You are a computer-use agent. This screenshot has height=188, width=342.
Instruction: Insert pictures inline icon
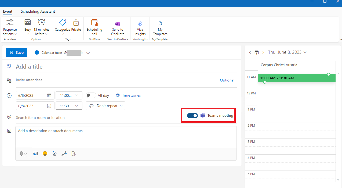[35, 154]
